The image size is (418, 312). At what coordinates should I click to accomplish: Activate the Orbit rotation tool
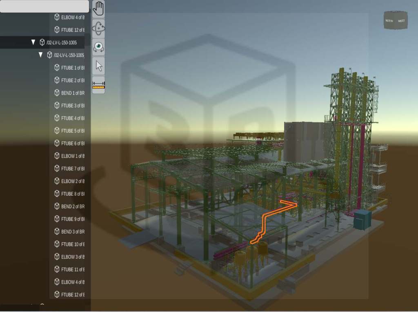pyautogui.click(x=98, y=28)
